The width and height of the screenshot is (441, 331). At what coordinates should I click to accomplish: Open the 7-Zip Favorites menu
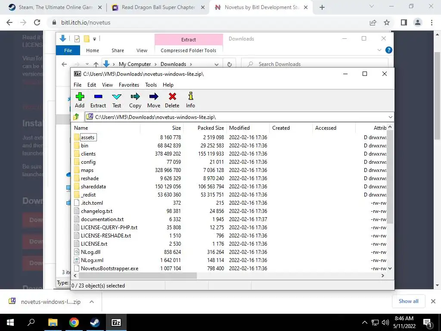click(129, 85)
